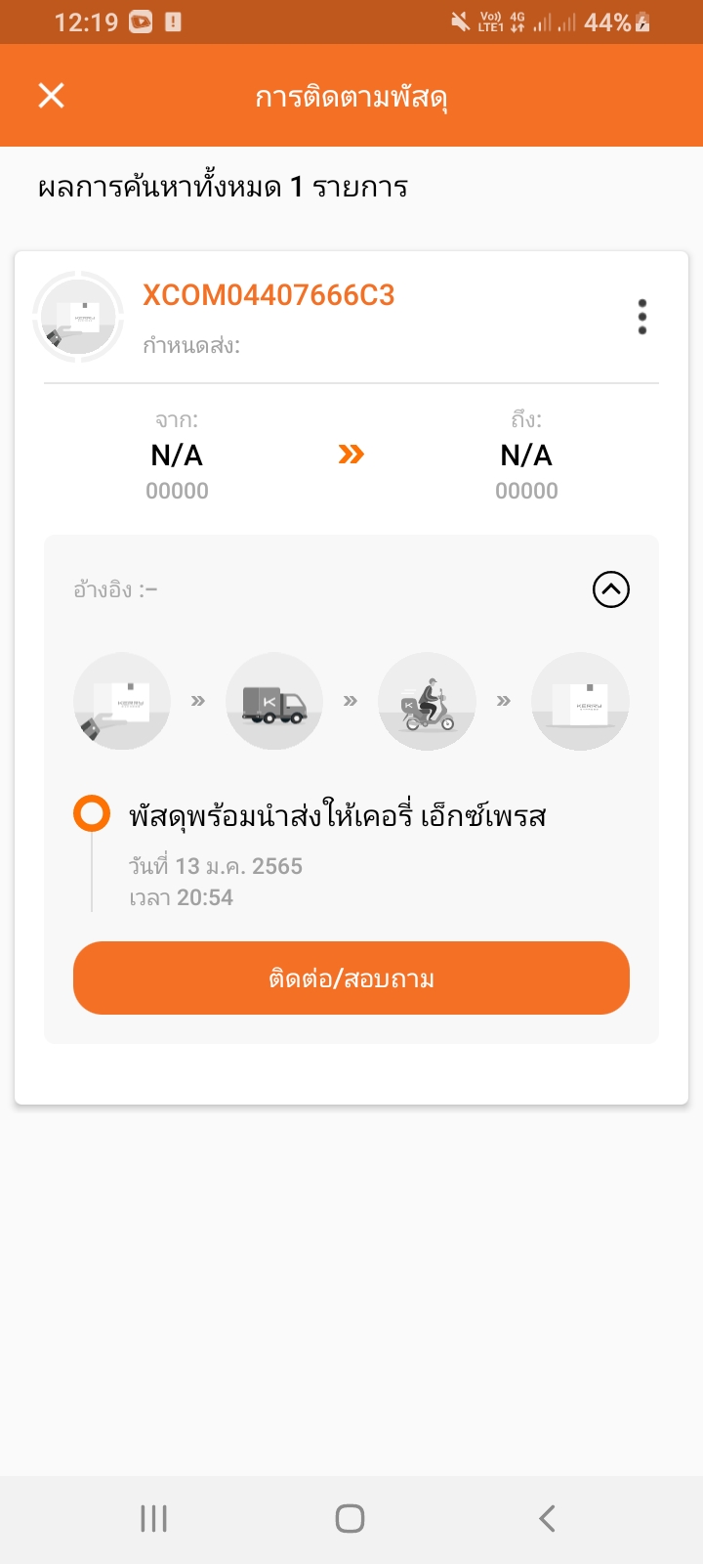Open the three-dot menu for parcel XCOM04407666C3
This screenshot has width=703, height=1564.
pos(641,317)
